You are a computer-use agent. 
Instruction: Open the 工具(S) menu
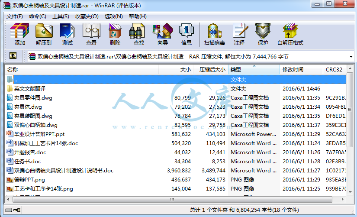click(x=61, y=16)
